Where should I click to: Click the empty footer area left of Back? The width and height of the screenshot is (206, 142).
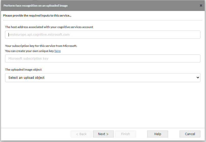tap(36, 134)
